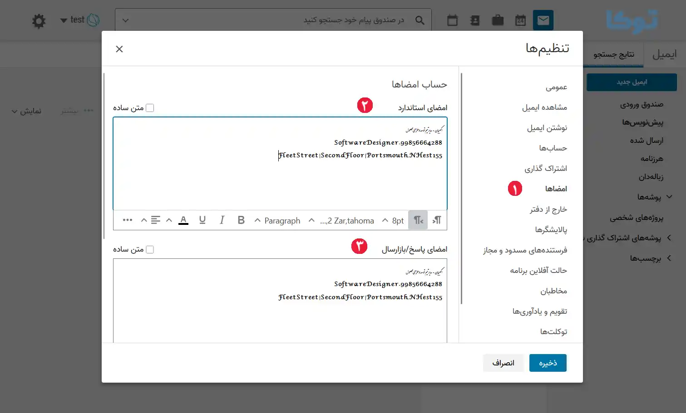Select حالت آفلاین برنامه section
The height and width of the screenshot is (413, 686).
pos(538,271)
